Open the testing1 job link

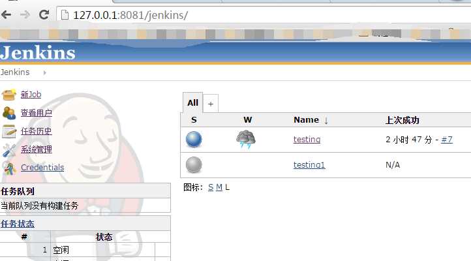point(309,165)
